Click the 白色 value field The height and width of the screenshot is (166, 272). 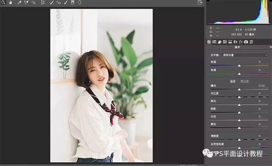coord(260,116)
